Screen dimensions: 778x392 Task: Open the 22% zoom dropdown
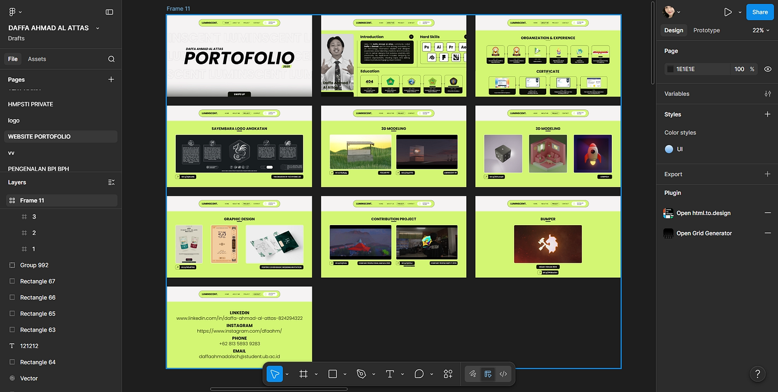click(761, 30)
